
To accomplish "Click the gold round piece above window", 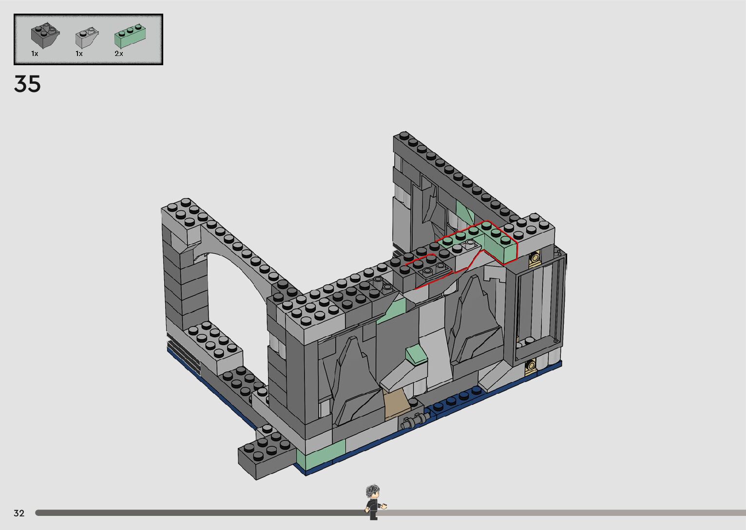I will coord(535,257).
